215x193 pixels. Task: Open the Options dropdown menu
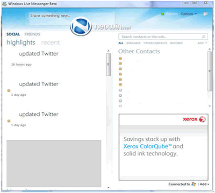coord(188,14)
